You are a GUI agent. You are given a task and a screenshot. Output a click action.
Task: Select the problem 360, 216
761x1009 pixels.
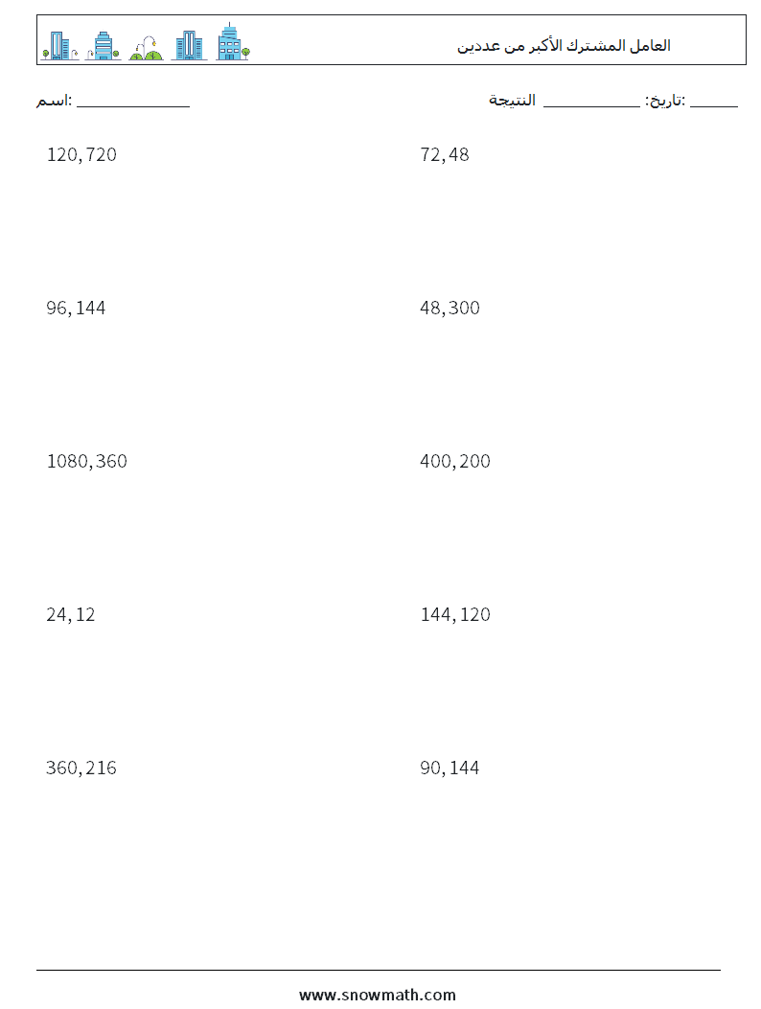(81, 768)
